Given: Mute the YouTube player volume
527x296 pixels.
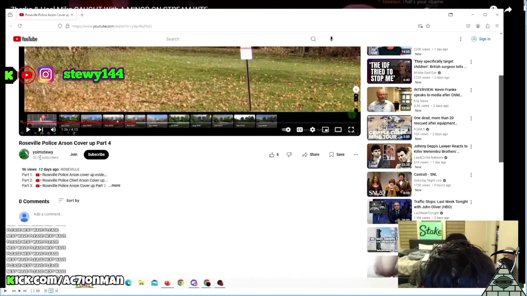Looking at the screenshot, I should [x=53, y=130].
